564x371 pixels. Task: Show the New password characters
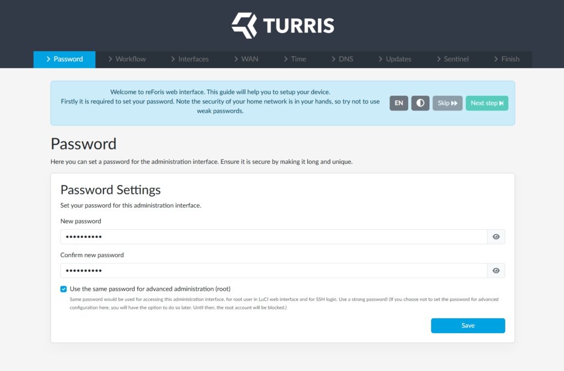496,237
